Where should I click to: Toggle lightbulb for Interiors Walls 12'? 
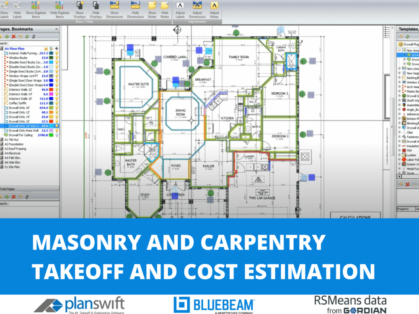coord(57,90)
